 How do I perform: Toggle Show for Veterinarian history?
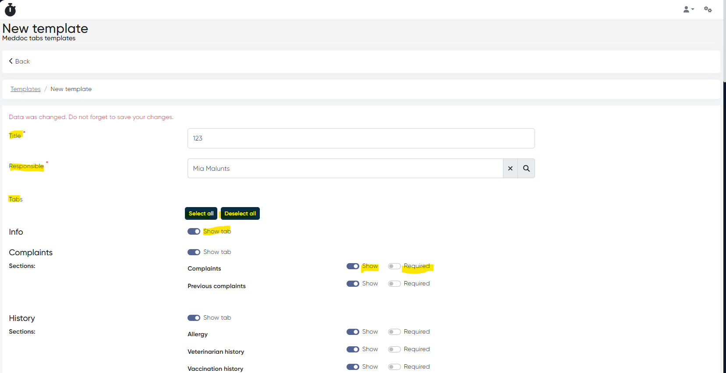coord(353,349)
